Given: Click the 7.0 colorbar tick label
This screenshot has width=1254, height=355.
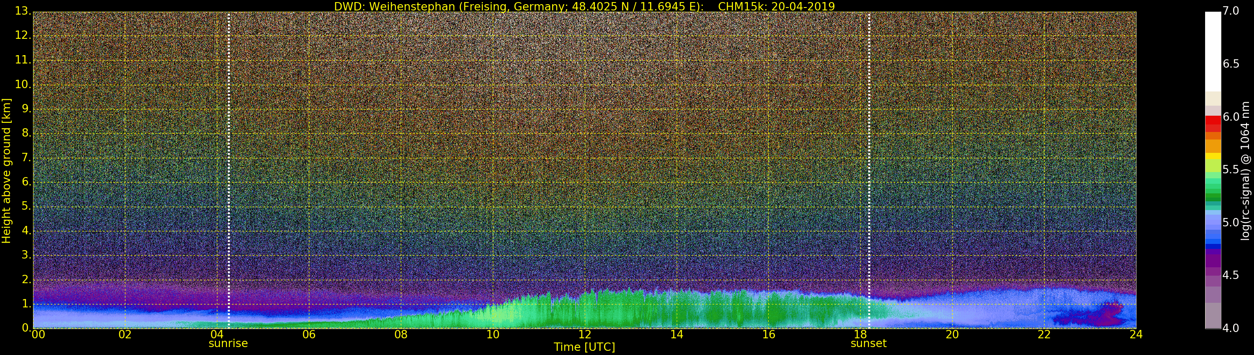Looking at the screenshot, I should (x=1231, y=11).
